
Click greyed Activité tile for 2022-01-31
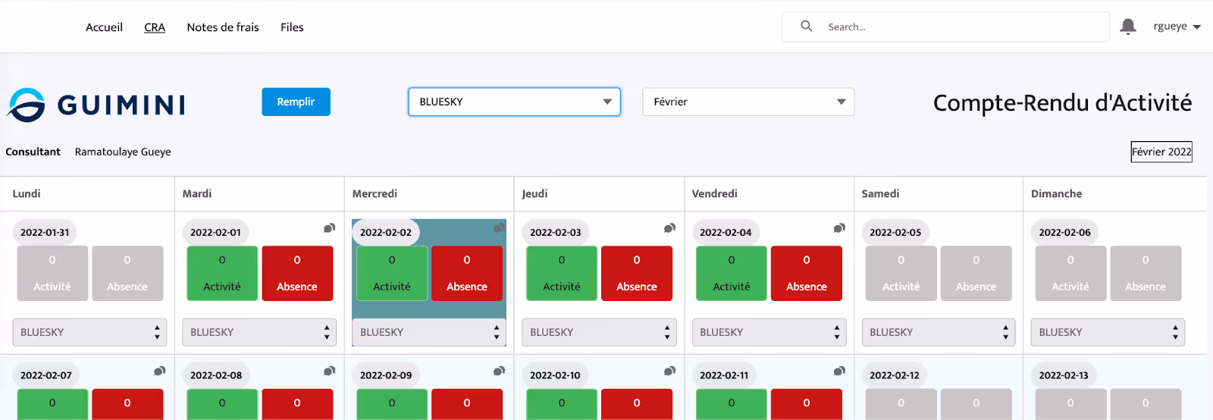pos(52,273)
